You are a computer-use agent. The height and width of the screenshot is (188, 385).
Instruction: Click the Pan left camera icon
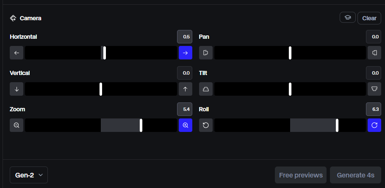pyautogui.click(x=206, y=53)
